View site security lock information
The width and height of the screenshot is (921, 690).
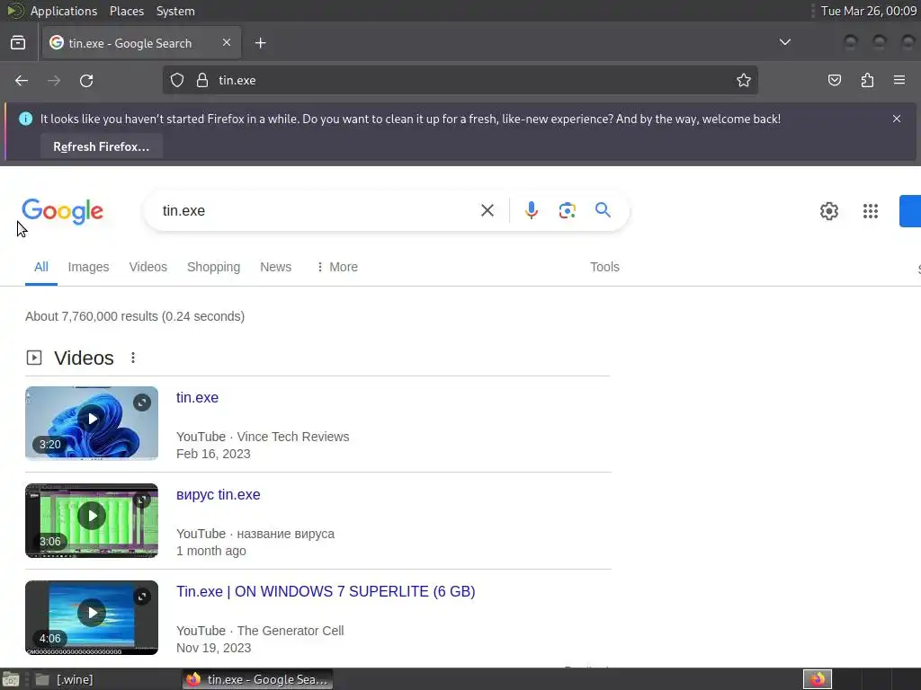202,80
